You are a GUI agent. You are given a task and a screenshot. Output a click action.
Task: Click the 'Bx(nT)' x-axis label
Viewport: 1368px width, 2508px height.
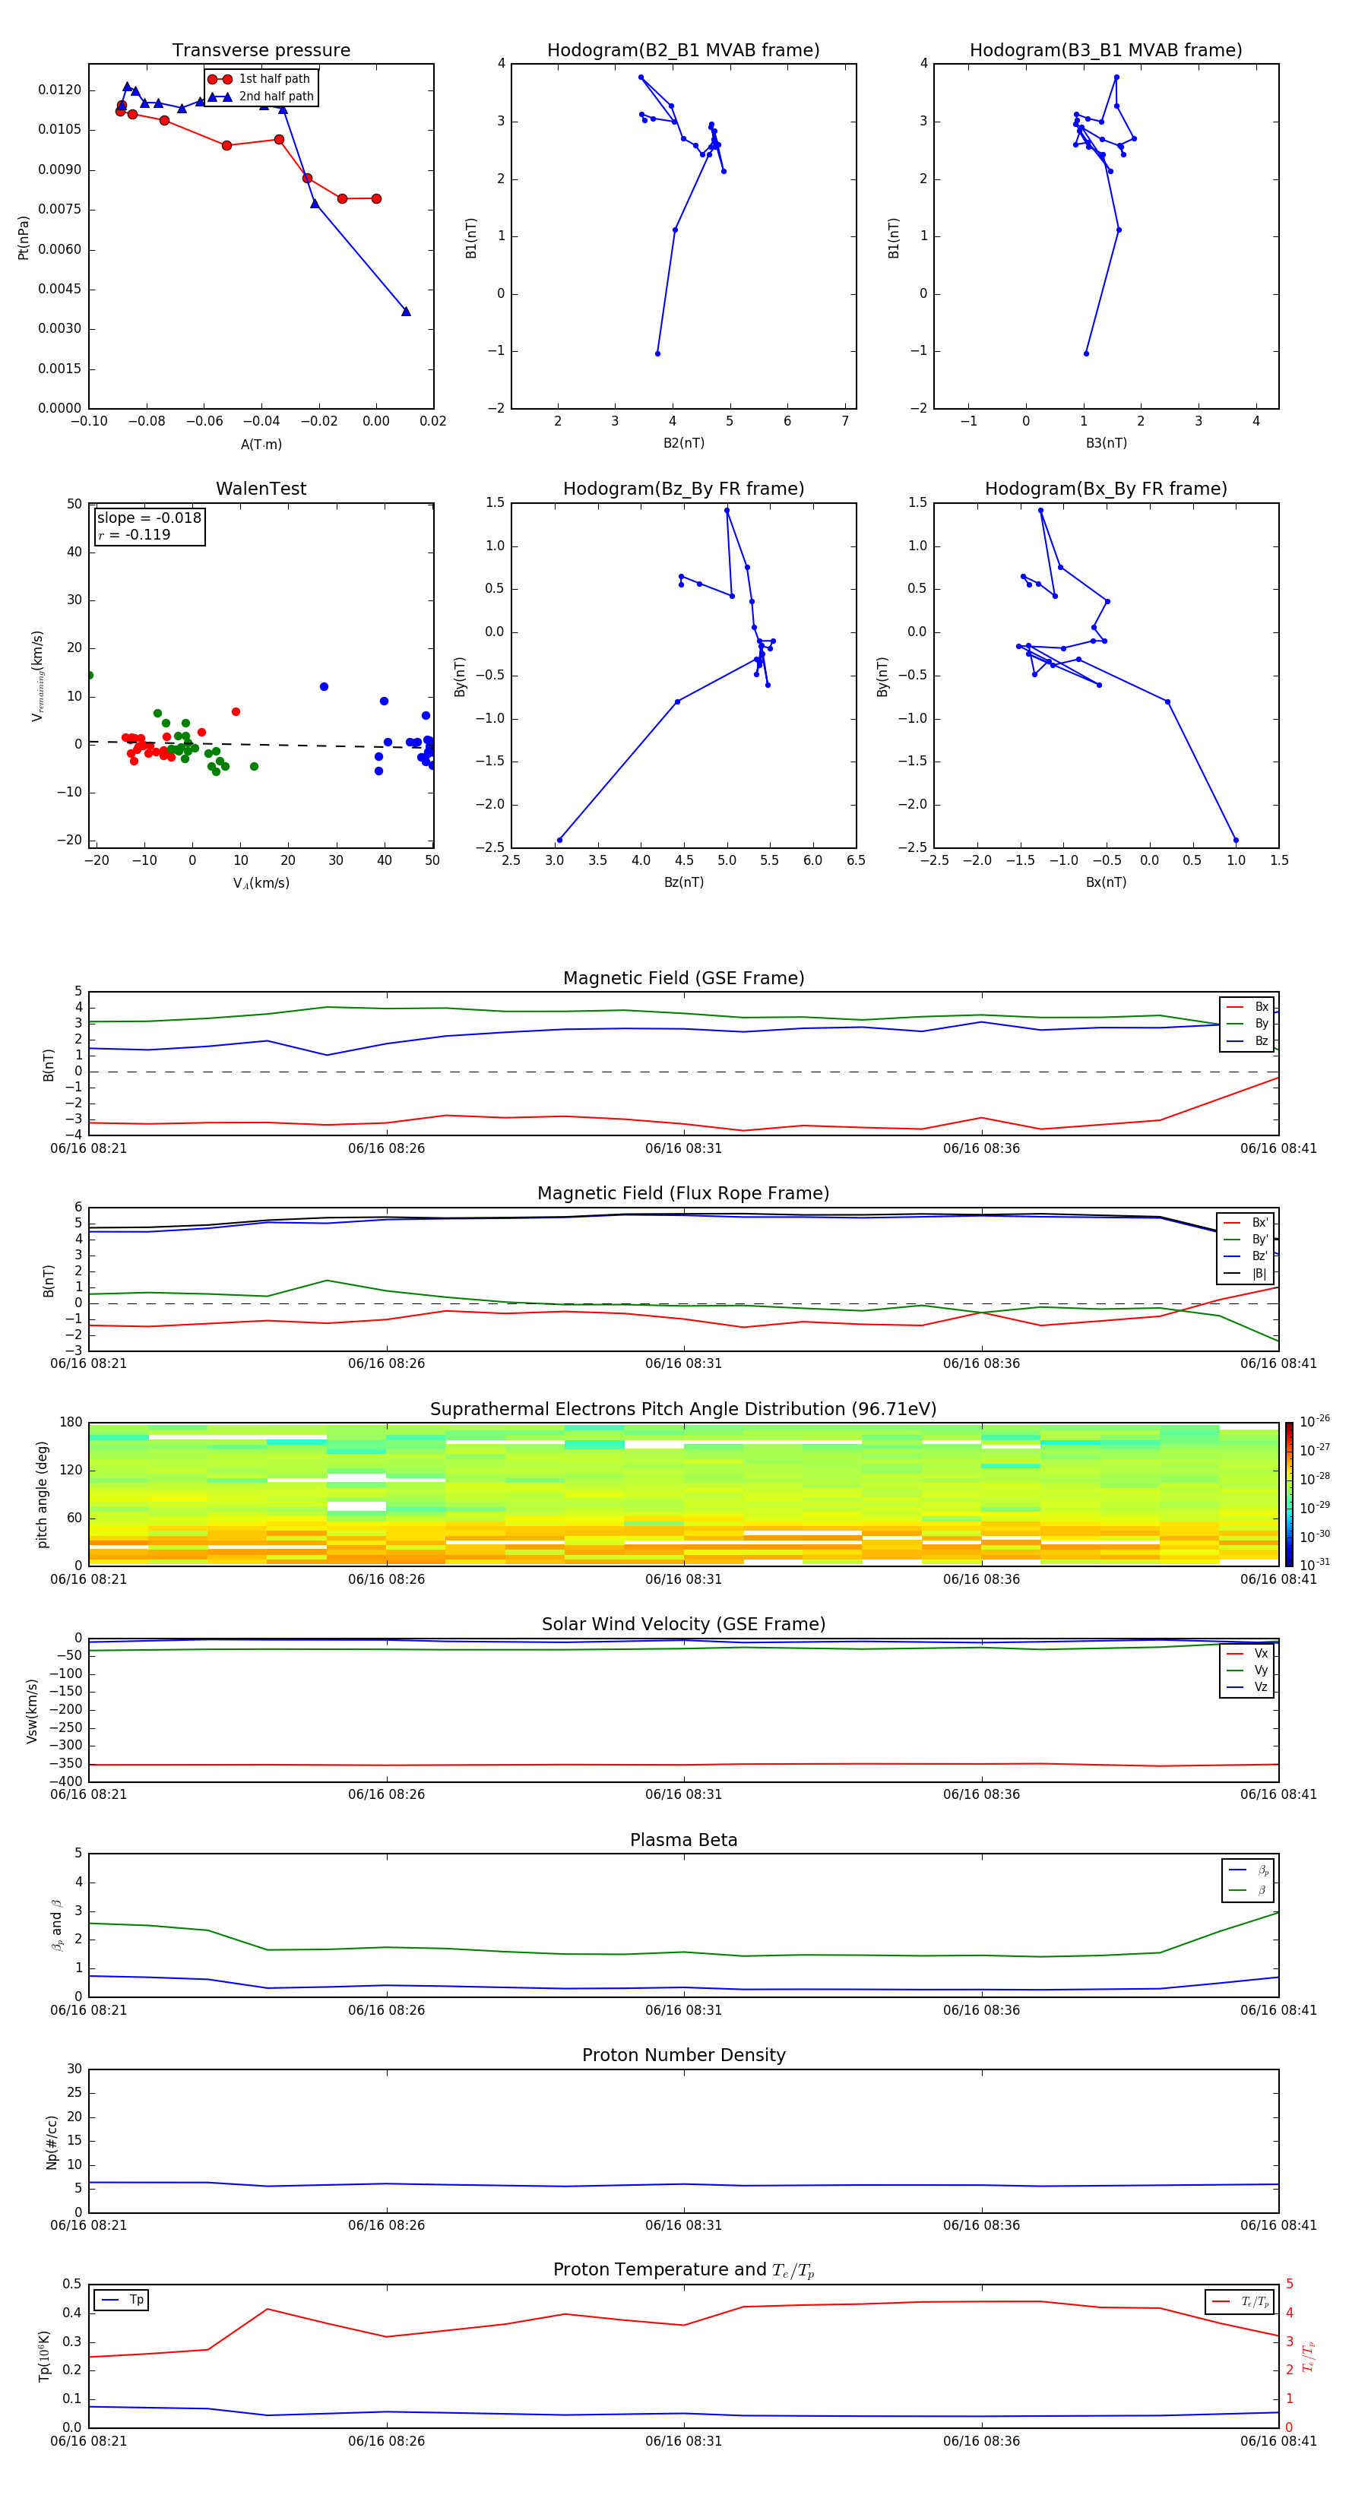tap(1106, 882)
